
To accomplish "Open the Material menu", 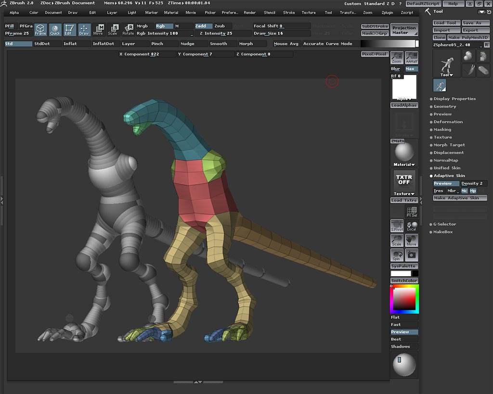I will click(x=171, y=13).
